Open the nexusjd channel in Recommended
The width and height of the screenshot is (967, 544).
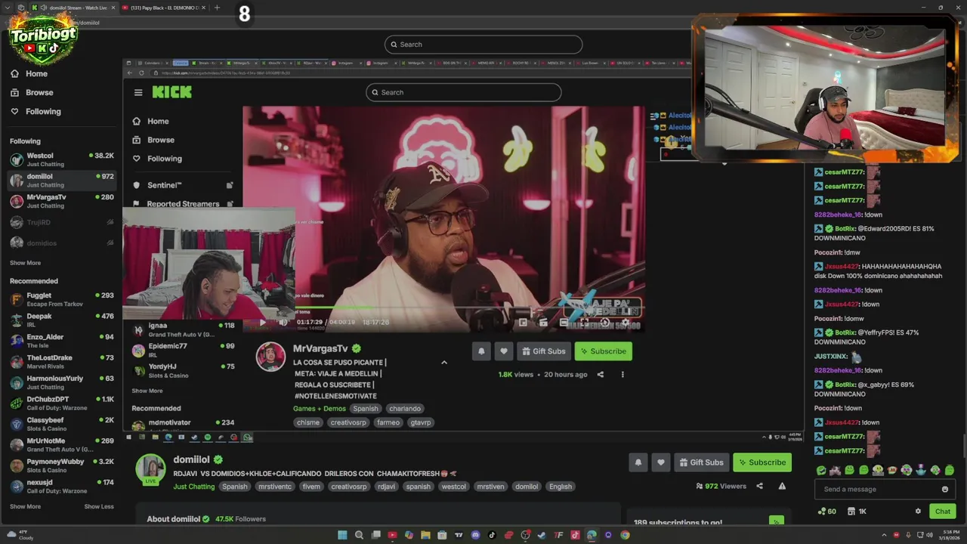[61, 486]
